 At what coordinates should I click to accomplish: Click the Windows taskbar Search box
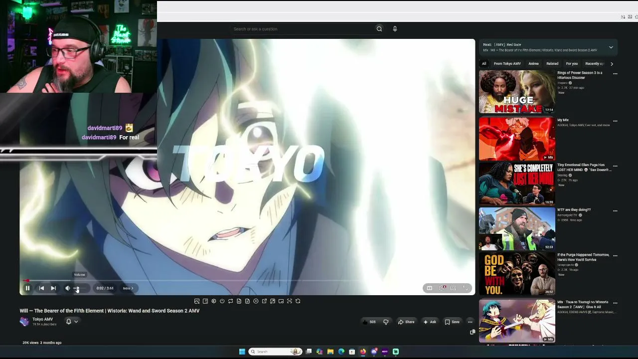pyautogui.click(x=275, y=352)
